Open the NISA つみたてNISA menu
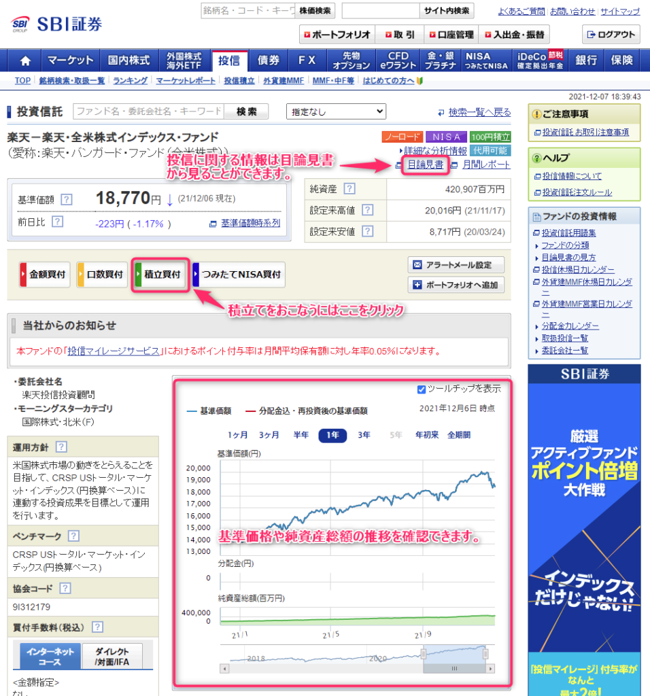650x696 pixels. pos(485,60)
